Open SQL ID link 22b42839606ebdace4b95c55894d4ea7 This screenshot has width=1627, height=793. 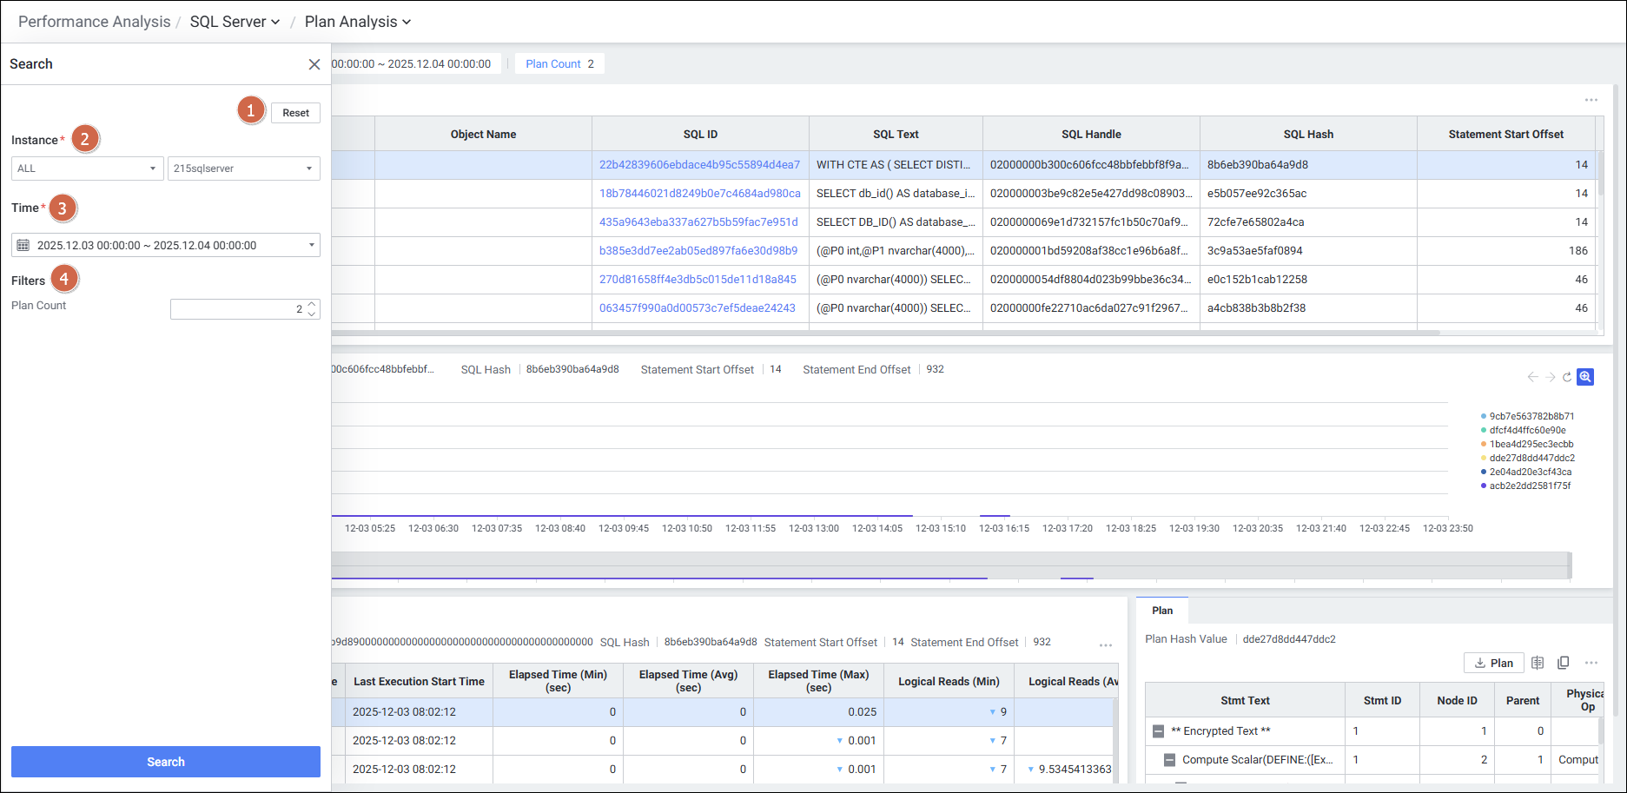click(699, 165)
